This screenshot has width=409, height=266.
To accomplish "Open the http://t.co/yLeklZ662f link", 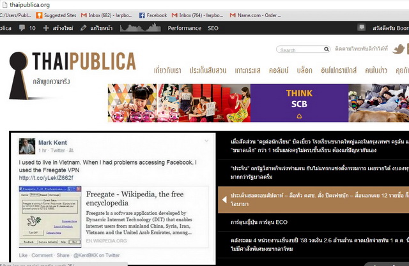I will (x=46, y=178).
